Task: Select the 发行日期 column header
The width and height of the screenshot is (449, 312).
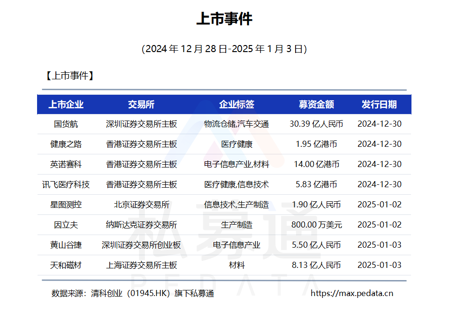Action: pyautogui.click(x=379, y=105)
